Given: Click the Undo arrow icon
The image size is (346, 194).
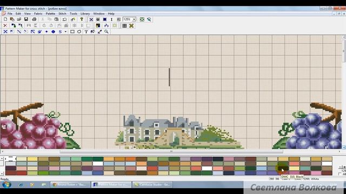Looking at the screenshot, I should click(64, 19).
